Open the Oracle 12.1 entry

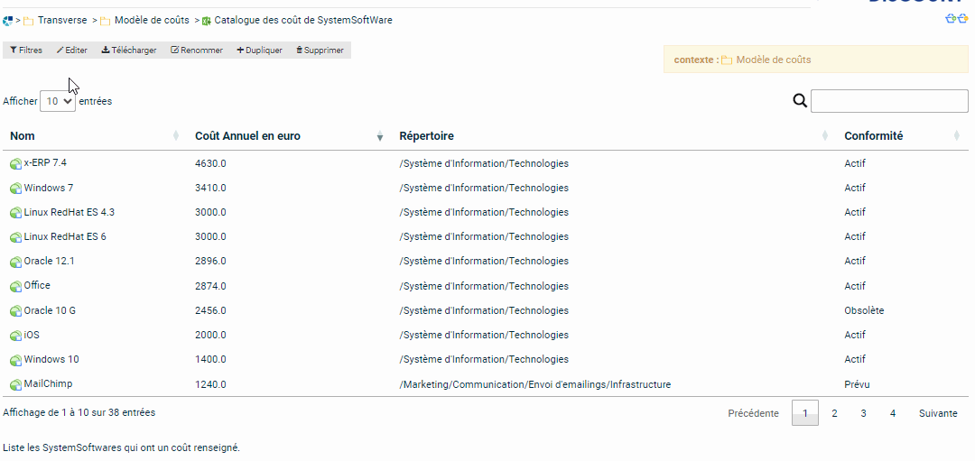click(49, 261)
